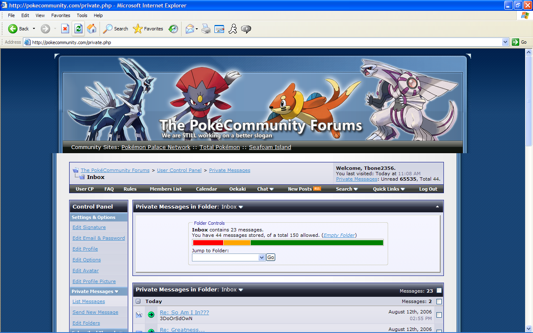Click the PokéCommunity Forums banner image
This screenshot has height=333, width=533.
point(262,106)
